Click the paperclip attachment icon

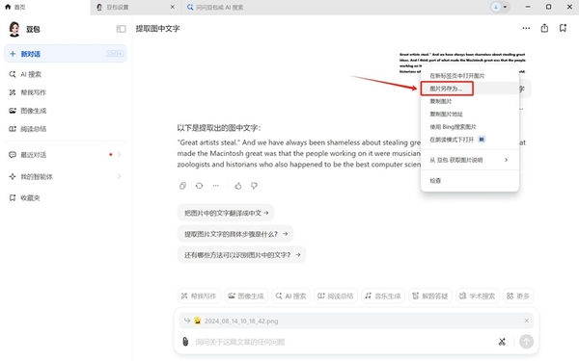185,342
